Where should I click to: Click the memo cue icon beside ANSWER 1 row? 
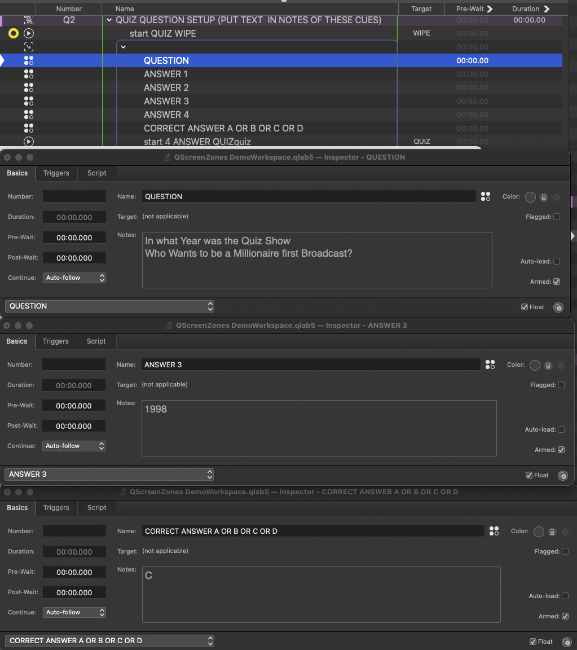29,74
